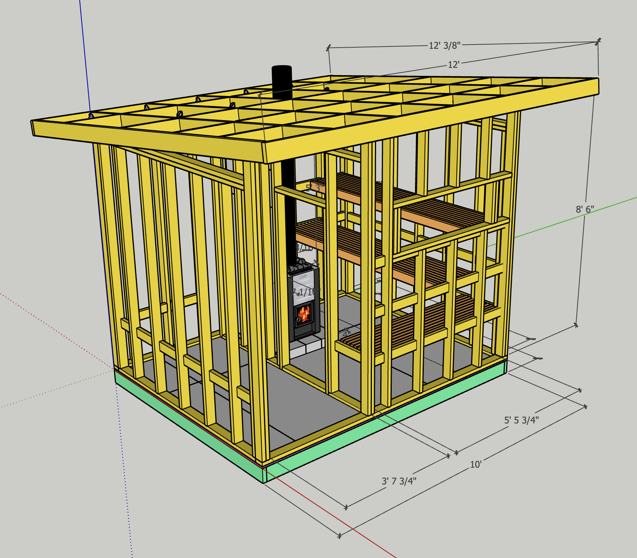The image size is (637, 558).
Task: Select the 12' 3/8" roof dimension label
Action: click(x=444, y=46)
